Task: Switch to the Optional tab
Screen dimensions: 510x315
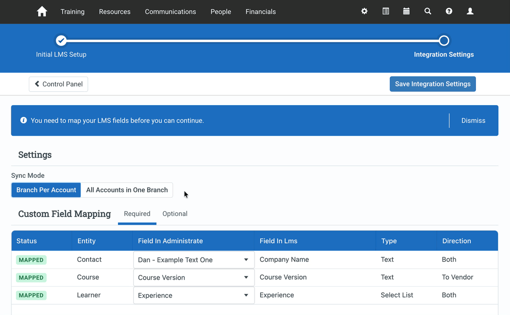Action: (x=175, y=214)
